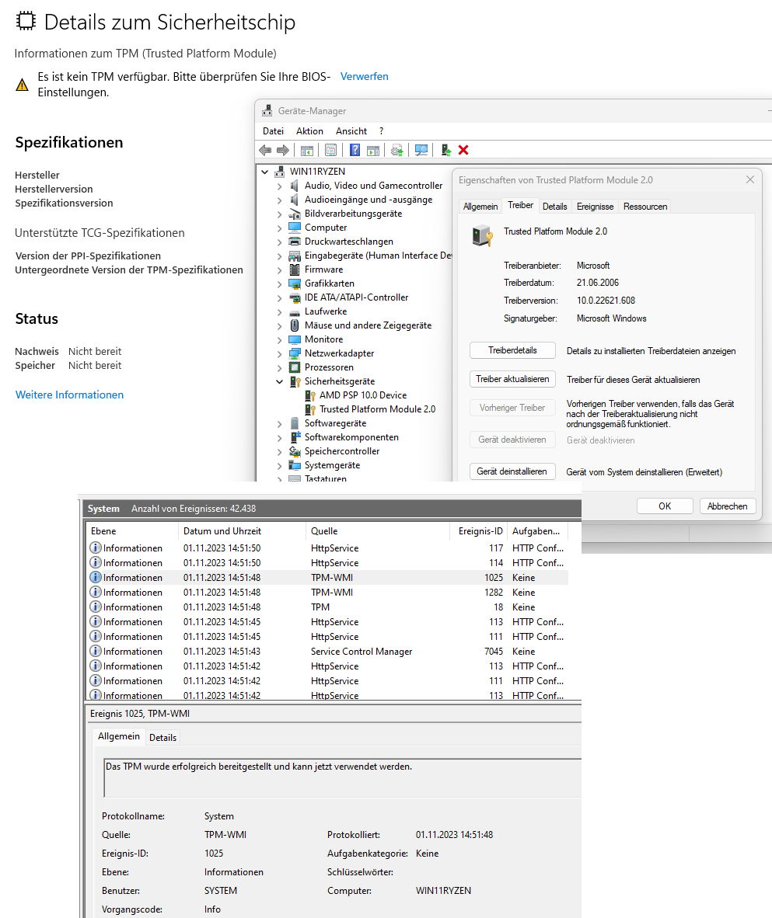Select Trusted Platform Module 2.0 in device tree
Screen dimensions: 772x918
coord(377,409)
